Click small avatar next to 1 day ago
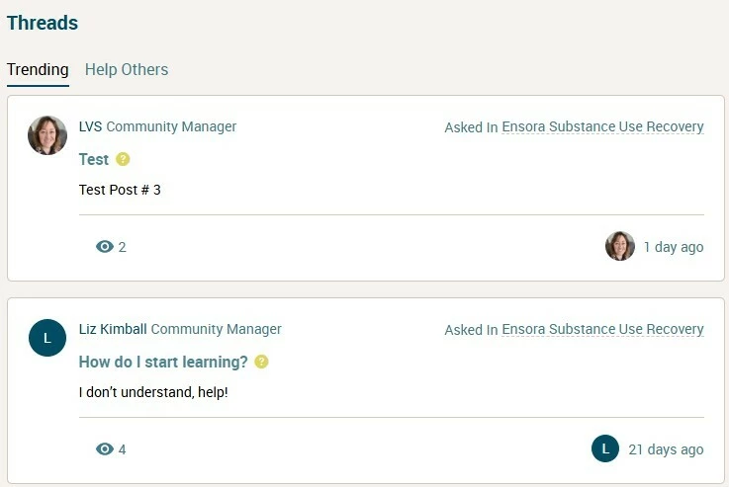 pos(620,246)
